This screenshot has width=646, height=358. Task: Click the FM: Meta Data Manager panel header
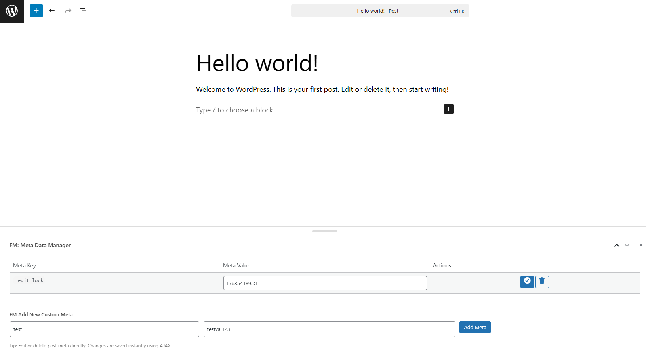(40, 245)
